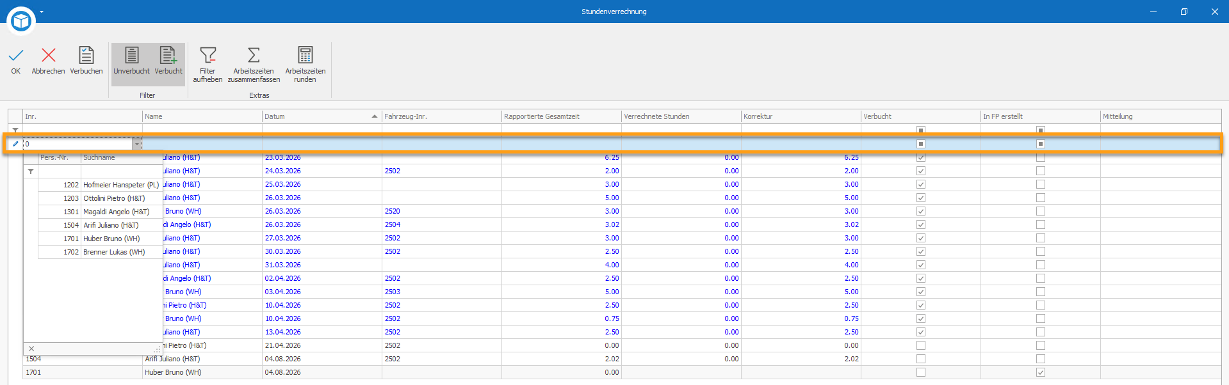Open the Inr. combo box dropdown arrow
The width and height of the screenshot is (1229, 385).
coord(136,144)
